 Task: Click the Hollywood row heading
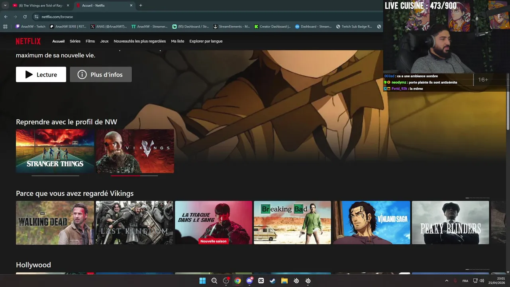point(33,265)
